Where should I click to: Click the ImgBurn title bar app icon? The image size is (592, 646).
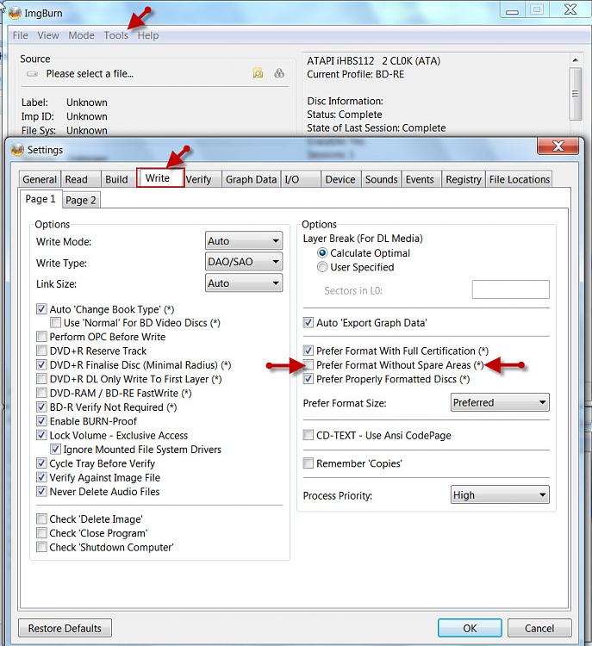[15, 13]
